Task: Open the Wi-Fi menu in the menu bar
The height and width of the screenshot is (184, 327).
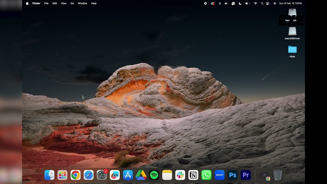Action: click(255, 3)
